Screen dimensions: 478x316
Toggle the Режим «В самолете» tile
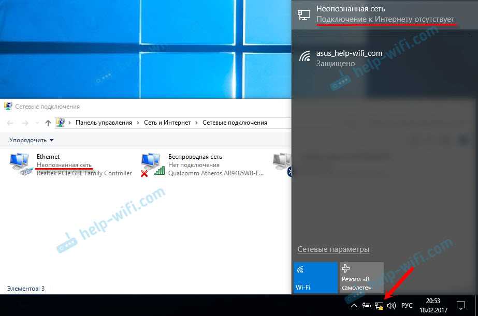[361, 278]
